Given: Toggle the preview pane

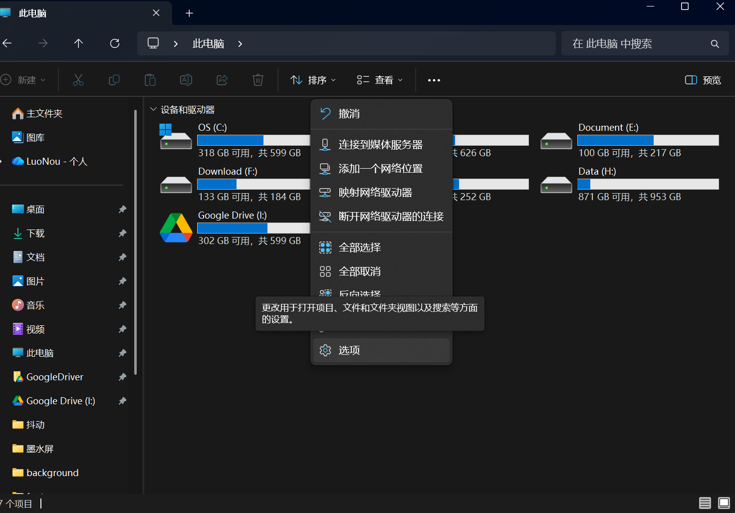Looking at the screenshot, I should 703,80.
